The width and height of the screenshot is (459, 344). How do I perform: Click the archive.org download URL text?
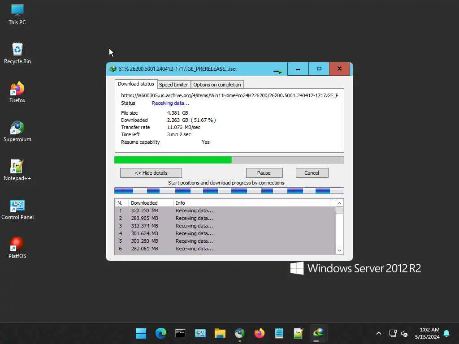pos(229,96)
